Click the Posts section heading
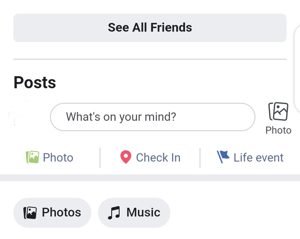 click(x=35, y=82)
